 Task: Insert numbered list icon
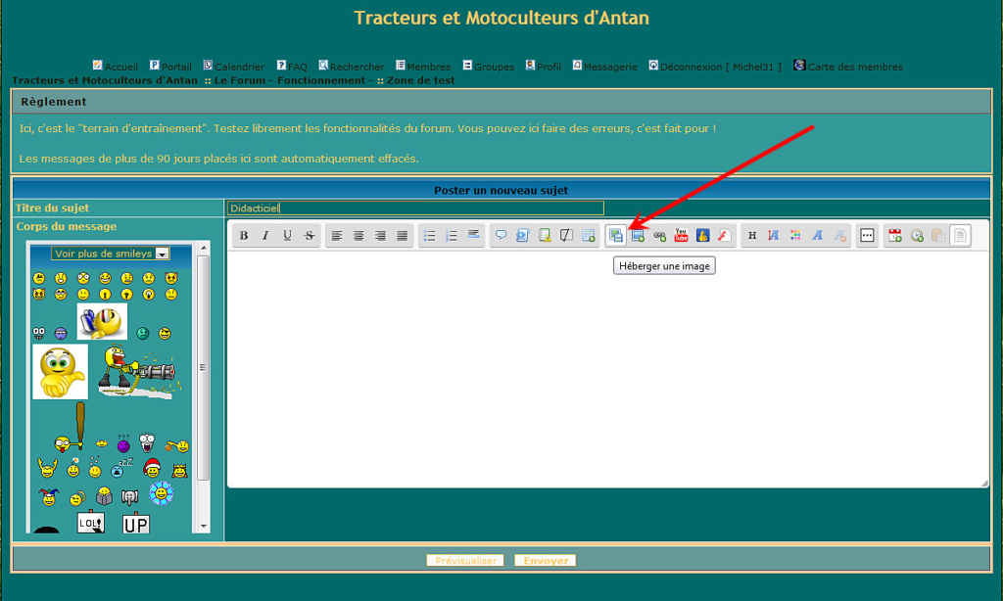click(x=451, y=235)
